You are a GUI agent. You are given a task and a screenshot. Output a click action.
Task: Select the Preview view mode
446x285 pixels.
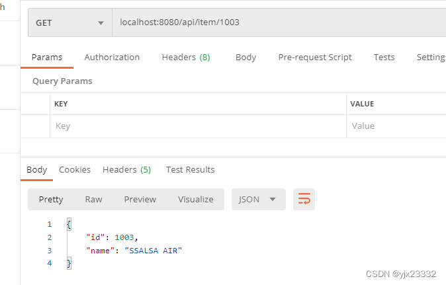pyautogui.click(x=140, y=200)
